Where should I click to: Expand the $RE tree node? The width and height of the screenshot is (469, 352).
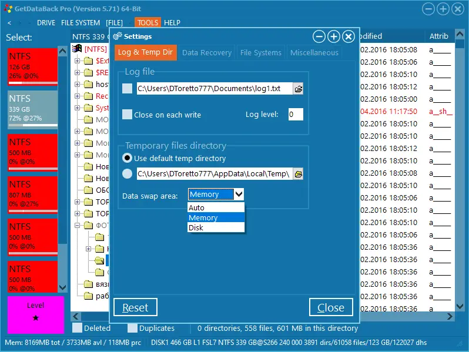[x=77, y=73]
